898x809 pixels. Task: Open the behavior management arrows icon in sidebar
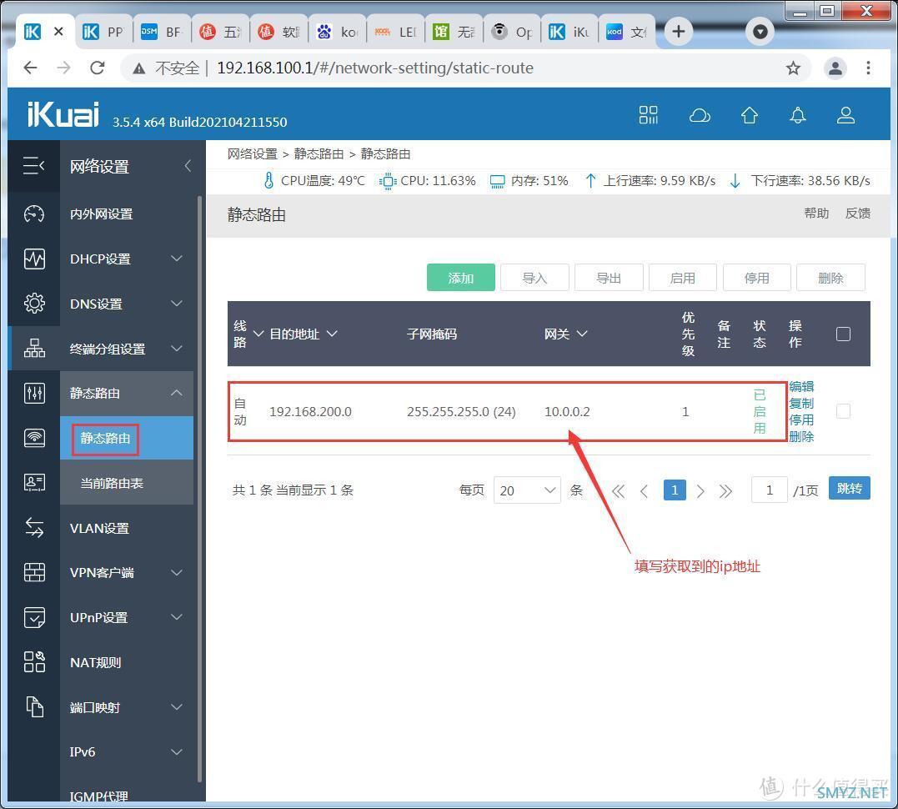(34, 527)
